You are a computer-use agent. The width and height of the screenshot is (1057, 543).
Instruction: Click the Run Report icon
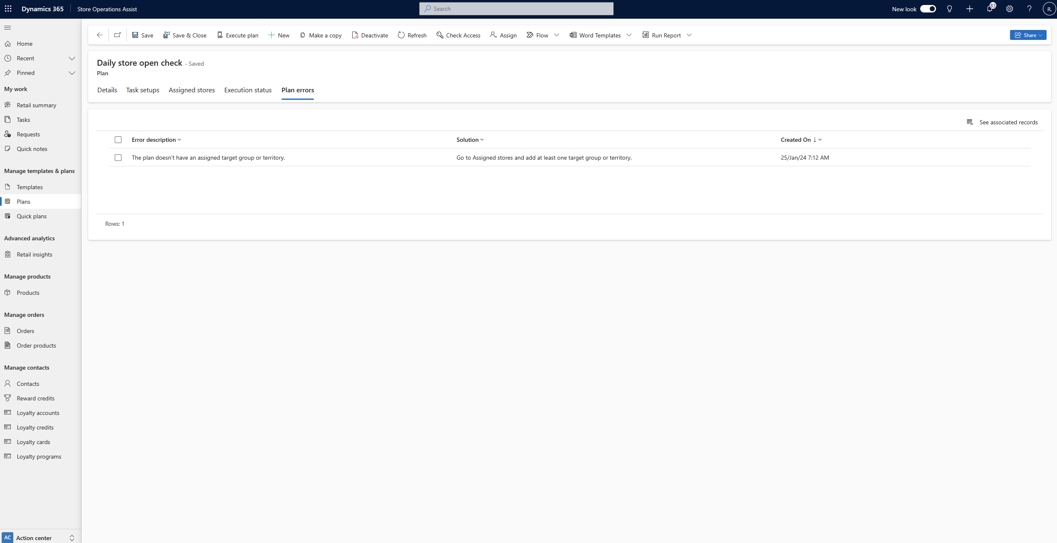[x=644, y=35]
